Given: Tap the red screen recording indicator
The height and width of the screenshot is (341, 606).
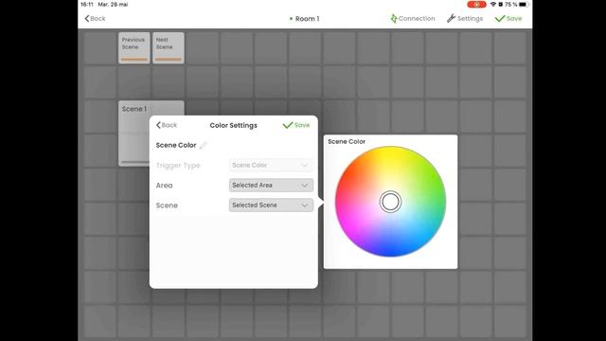Looking at the screenshot, I should 476,4.
